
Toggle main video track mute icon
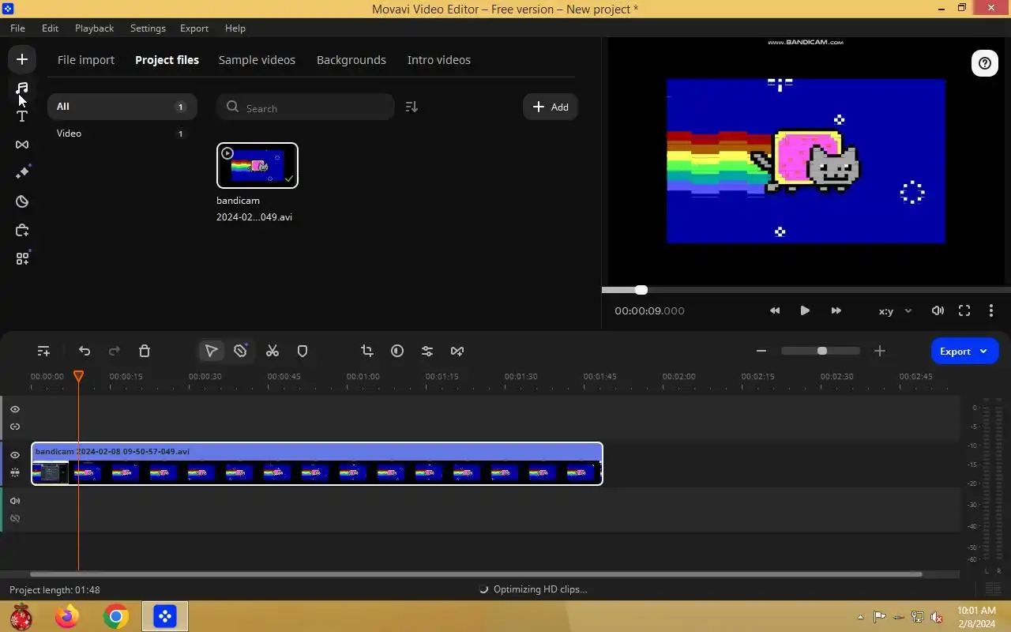[15, 472]
